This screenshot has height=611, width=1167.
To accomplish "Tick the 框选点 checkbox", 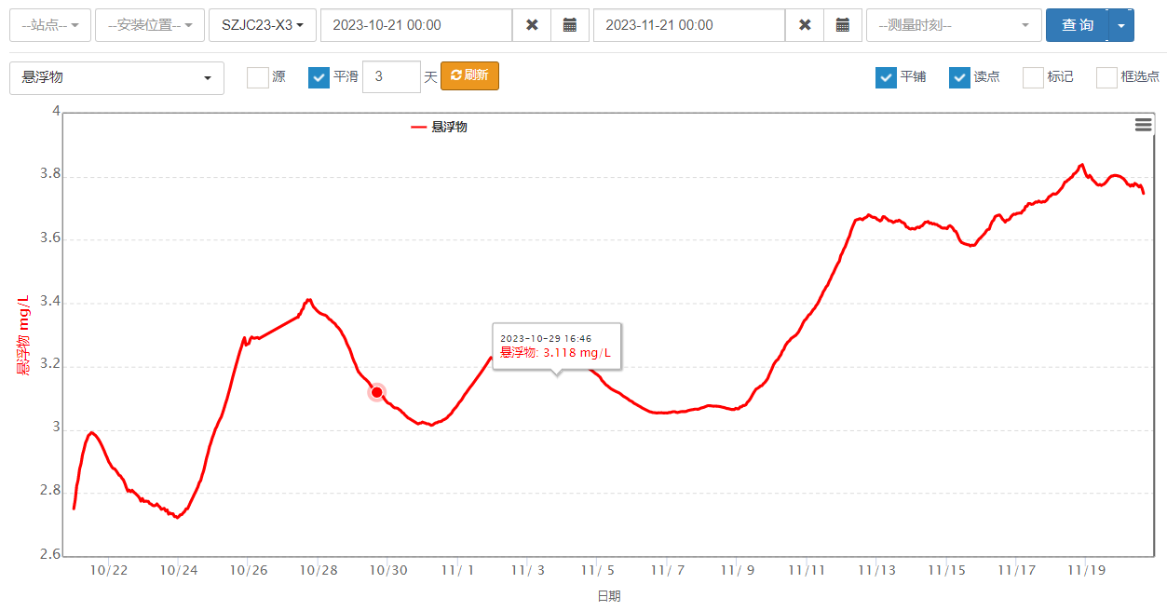I will 1106,77.
